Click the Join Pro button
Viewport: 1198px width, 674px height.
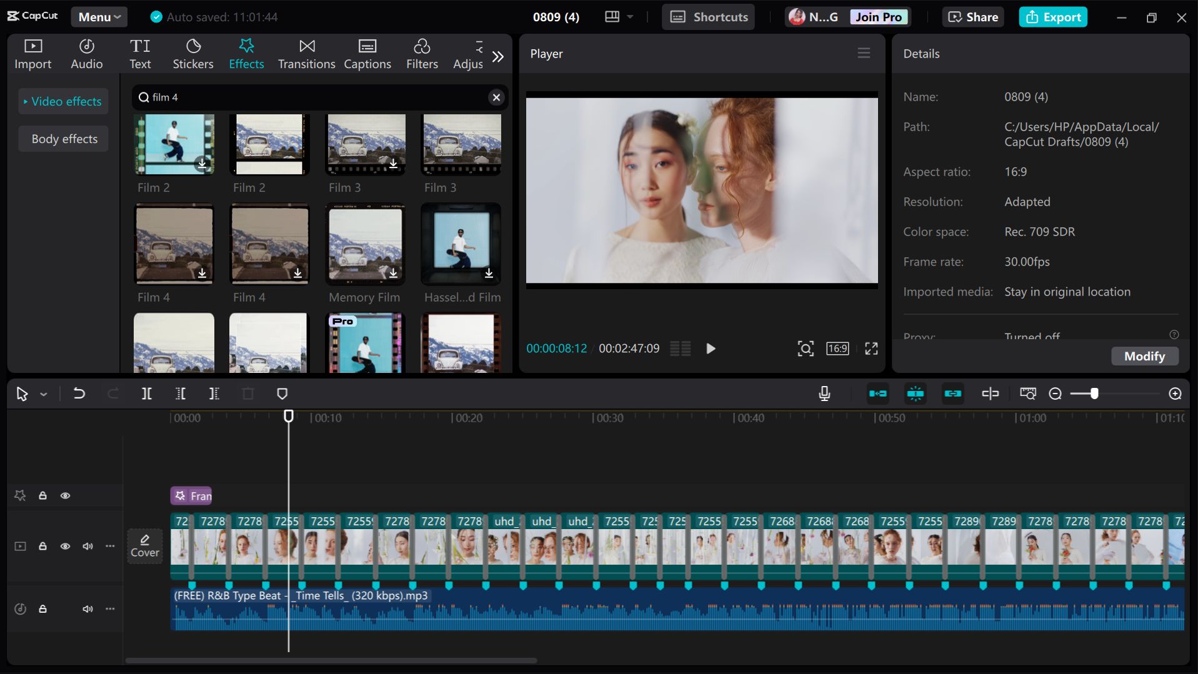coord(879,17)
